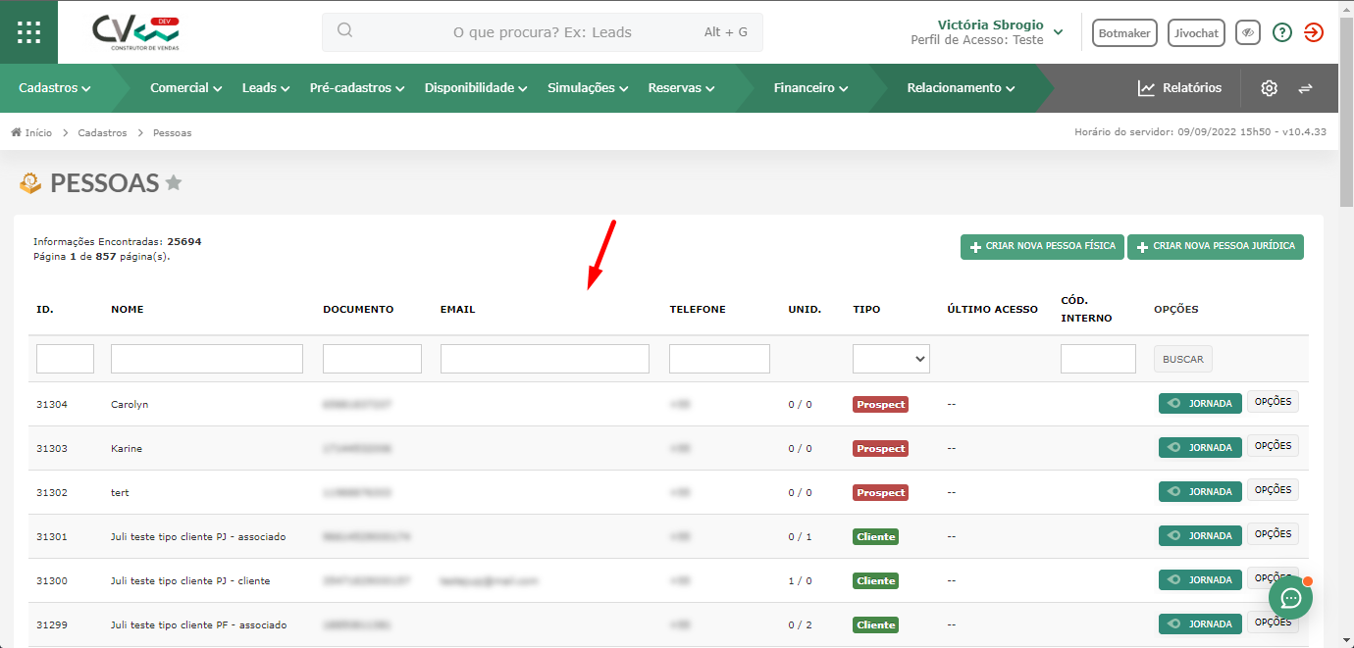Click the Buscar button

(1183, 359)
